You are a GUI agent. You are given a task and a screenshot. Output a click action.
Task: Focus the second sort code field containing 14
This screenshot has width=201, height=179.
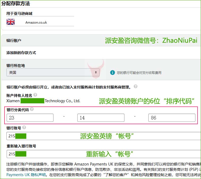pos(101,118)
